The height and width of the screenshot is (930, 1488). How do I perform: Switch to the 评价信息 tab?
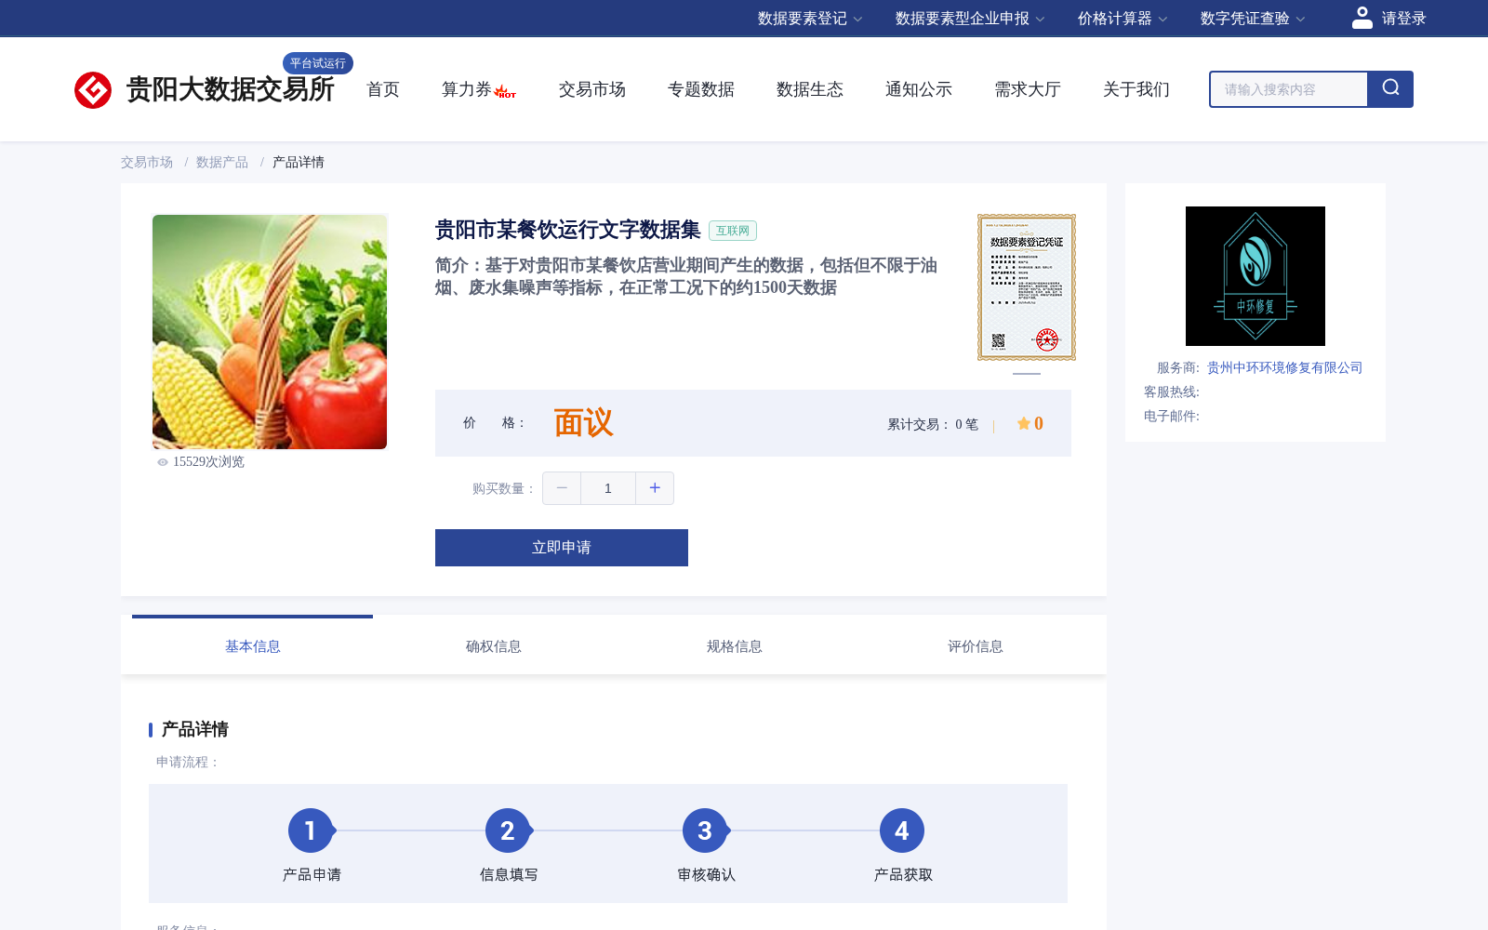[976, 645]
